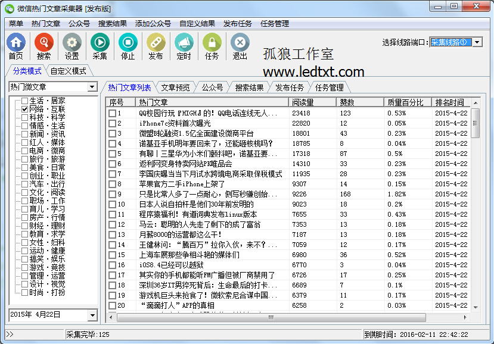Click the 停止 stop icon

(x=128, y=46)
